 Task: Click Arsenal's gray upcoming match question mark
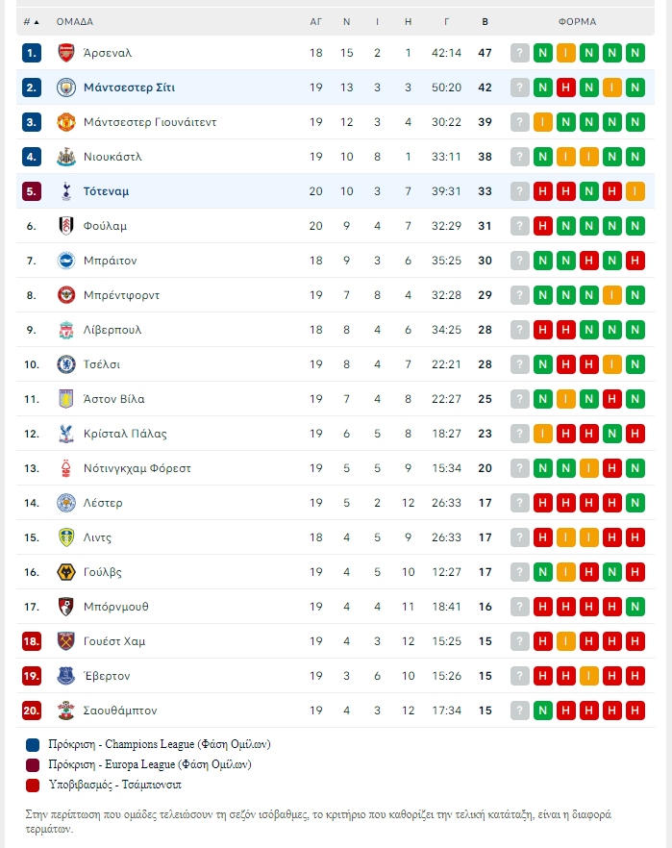[519, 53]
